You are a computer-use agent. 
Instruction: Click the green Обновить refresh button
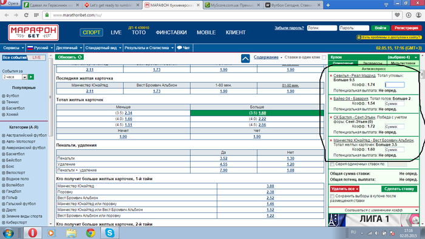[x=69, y=57]
